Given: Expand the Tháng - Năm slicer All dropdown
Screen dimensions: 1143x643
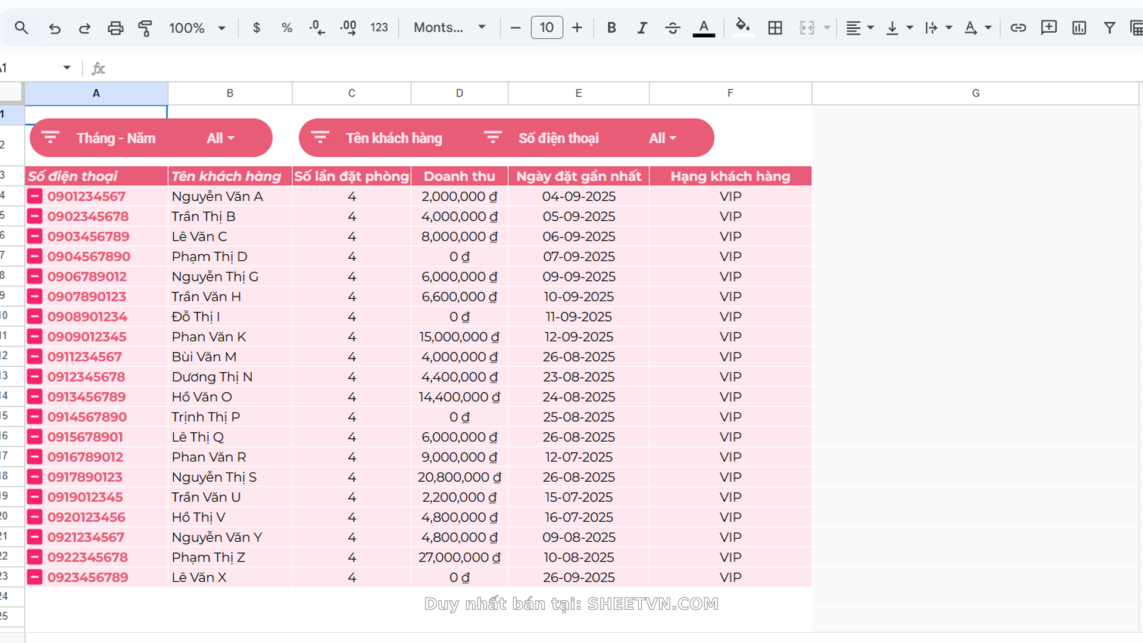Looking at the screenshot, I should pyautogui.click(x=221, y=138).
